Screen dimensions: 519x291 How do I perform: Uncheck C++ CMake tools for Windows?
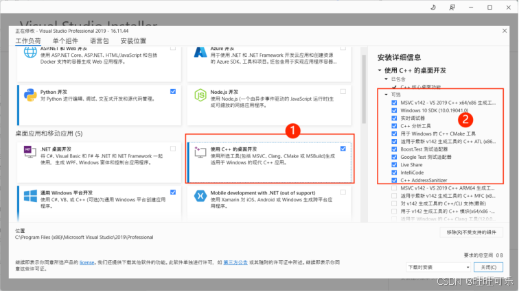click(394, 134)
